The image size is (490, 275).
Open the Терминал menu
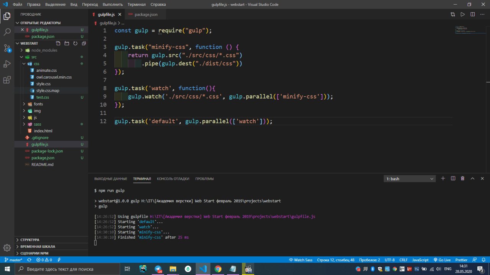pos(137,5)
